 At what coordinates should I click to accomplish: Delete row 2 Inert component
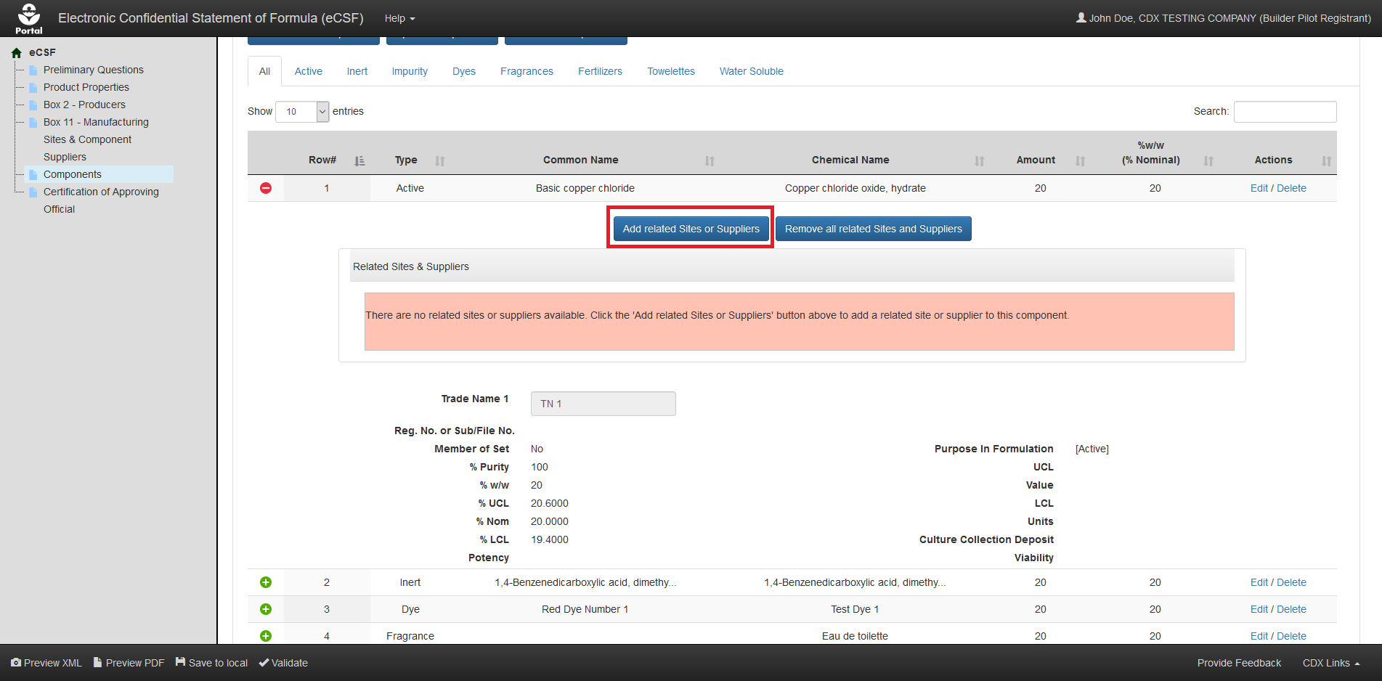pos(1291,582)
